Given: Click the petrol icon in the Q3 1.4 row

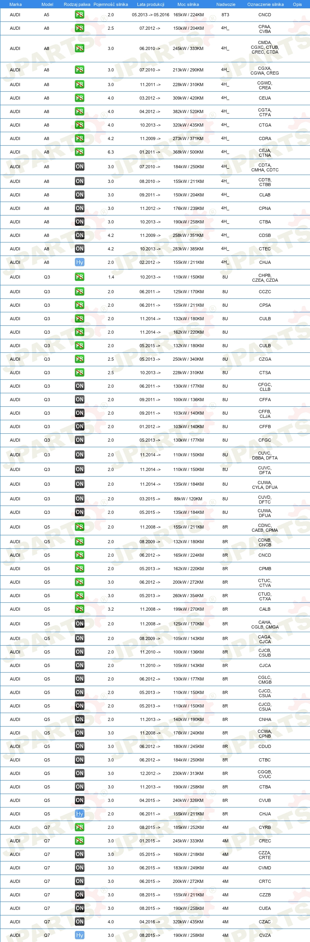Looking at the screenshot, I should point(79,277).
